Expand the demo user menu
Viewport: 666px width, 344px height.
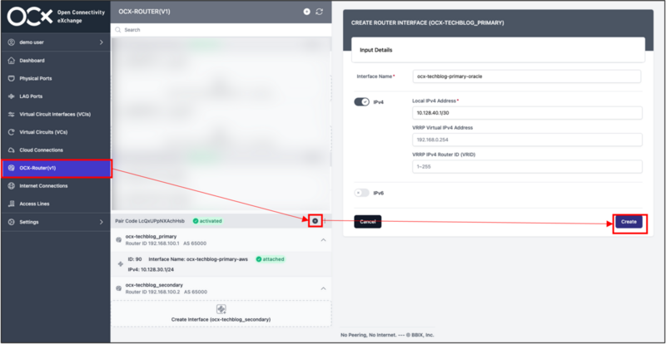(x=101, y=42)
